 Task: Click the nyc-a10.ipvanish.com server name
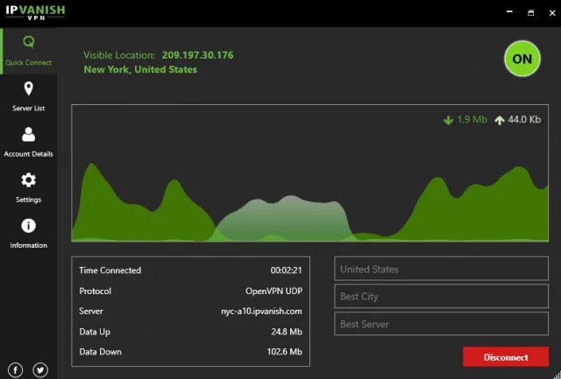pyautogui.click(x=261, y=311)
